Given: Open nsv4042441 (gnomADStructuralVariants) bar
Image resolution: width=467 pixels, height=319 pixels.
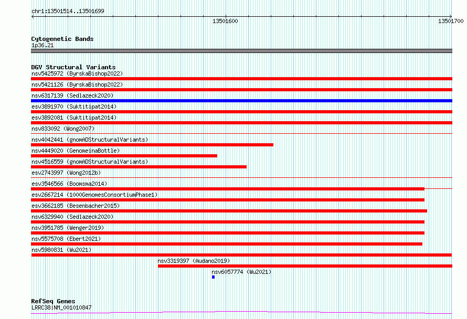Looking at the screenshot, I should tap(152, 145).
